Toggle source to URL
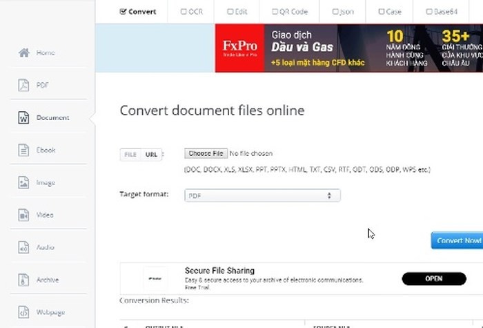 tap(151, 155)
